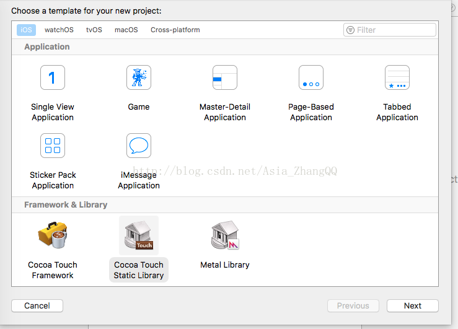Select the Single View Application template icon
This screenshot has height=329, width=458.
(x=53, y=77)
